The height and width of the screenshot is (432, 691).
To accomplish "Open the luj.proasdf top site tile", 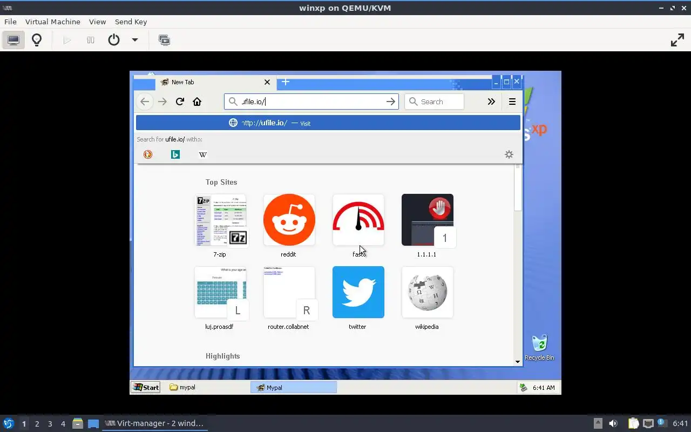I will 220,292.
